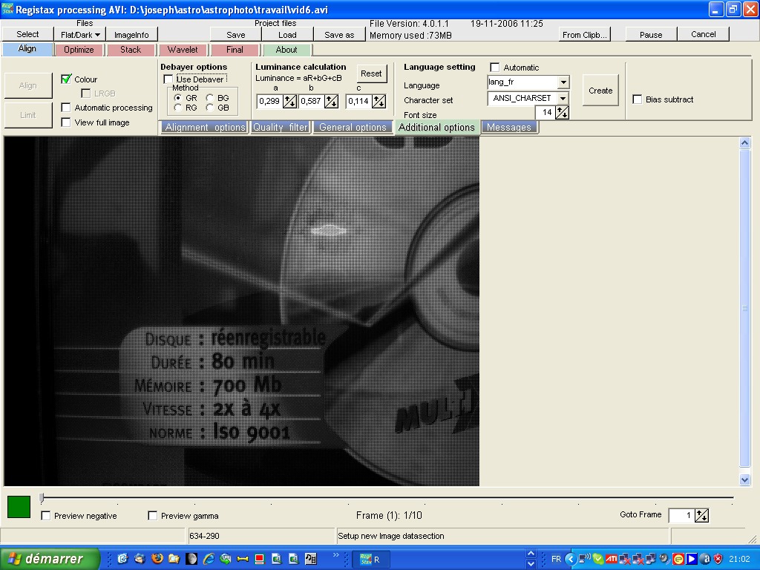The width and height of the screenshot is (760, 570).
Task: Open the Final tab
Action: click(x=235, y=50)
